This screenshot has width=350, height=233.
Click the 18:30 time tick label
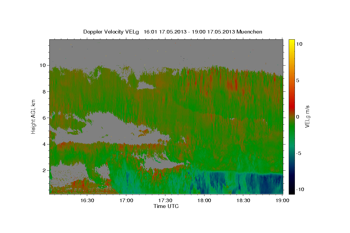point(243,200)
